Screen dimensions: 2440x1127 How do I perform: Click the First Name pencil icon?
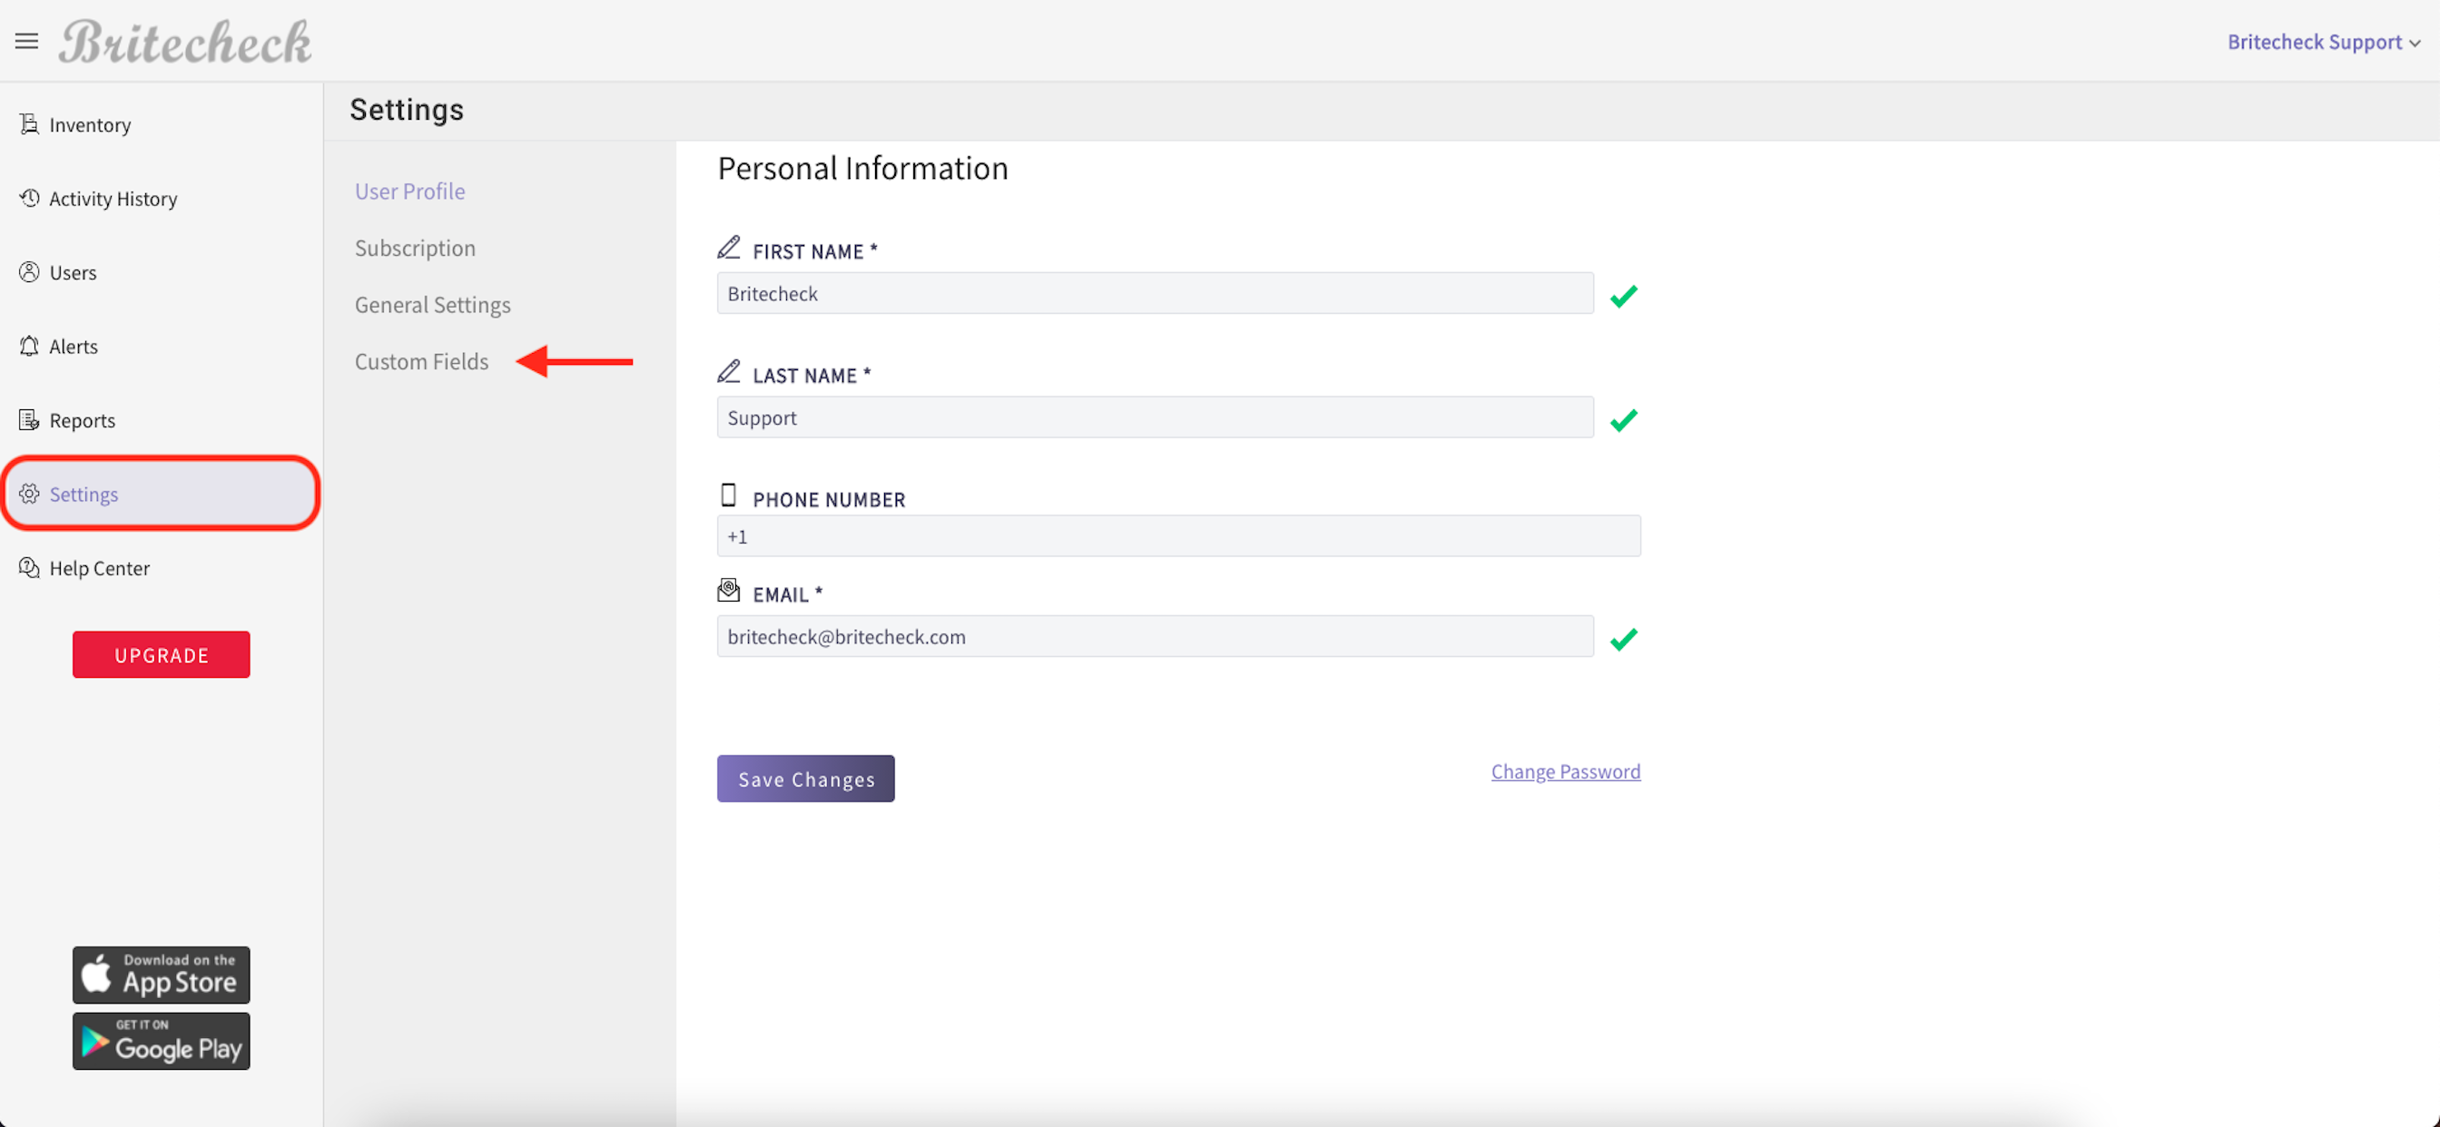(728, 248)
